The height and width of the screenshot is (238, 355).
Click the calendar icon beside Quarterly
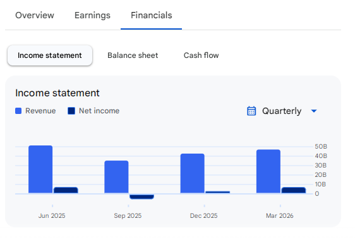pos(251,111)
